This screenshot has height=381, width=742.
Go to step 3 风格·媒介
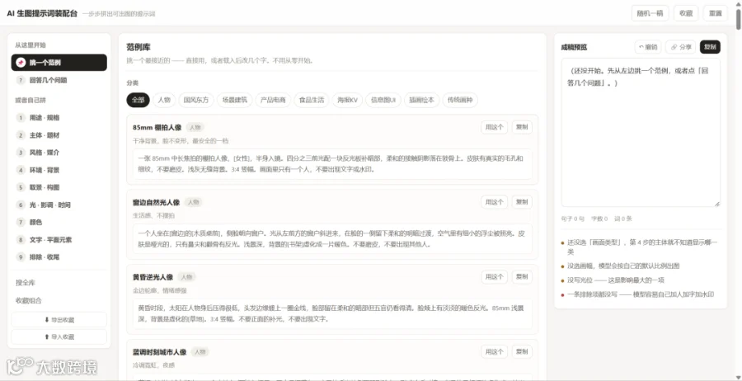[59, 153]
